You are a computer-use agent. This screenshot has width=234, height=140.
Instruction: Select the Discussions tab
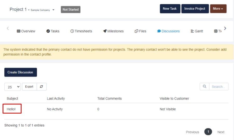pyautogui.click(x=168, y=31)
